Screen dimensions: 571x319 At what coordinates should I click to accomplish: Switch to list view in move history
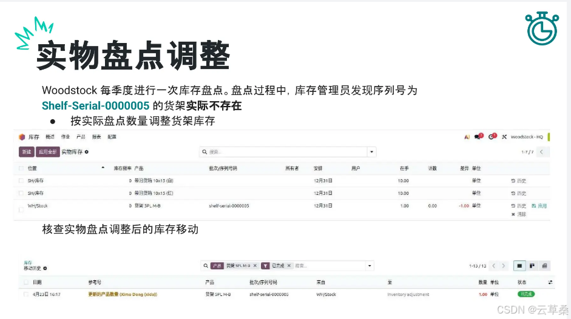(x=519, y=266)
